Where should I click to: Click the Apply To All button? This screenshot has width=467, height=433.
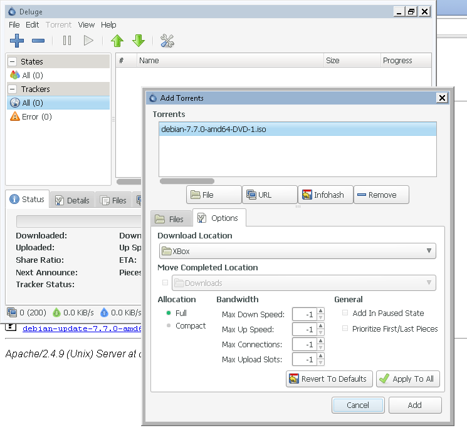point(407,379)
